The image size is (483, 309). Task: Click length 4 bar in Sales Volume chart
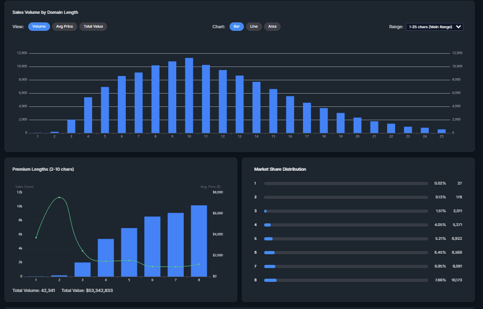(88, 115)
